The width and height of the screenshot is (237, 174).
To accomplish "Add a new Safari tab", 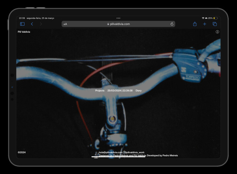I will tap(205, 24).
